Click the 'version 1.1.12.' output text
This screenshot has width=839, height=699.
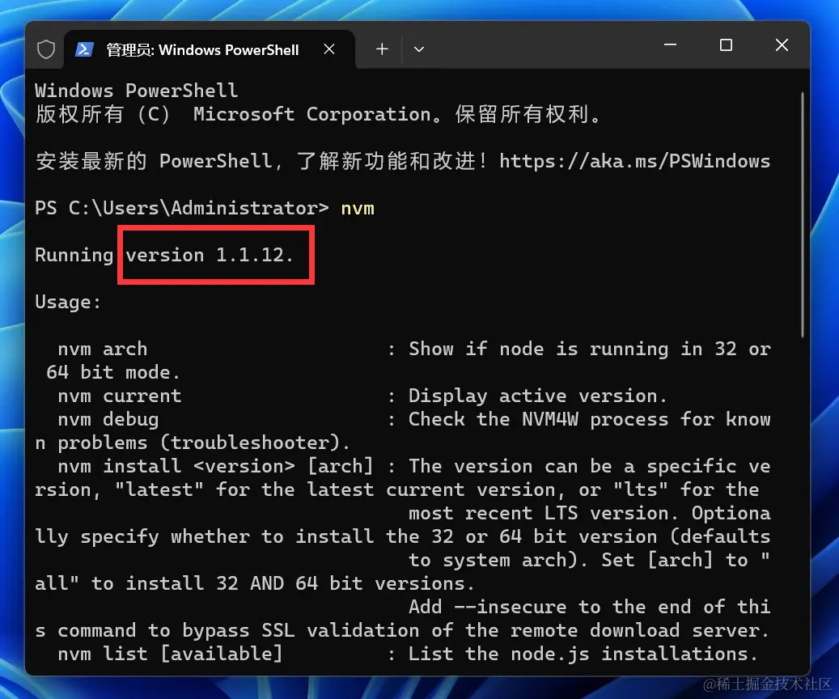click(210, 255)
